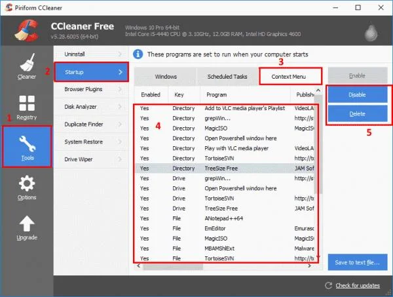The height and width of the screenshot is (297, 393).
Task: Click the CCleaner logo in header
Action: pos(27,31)
